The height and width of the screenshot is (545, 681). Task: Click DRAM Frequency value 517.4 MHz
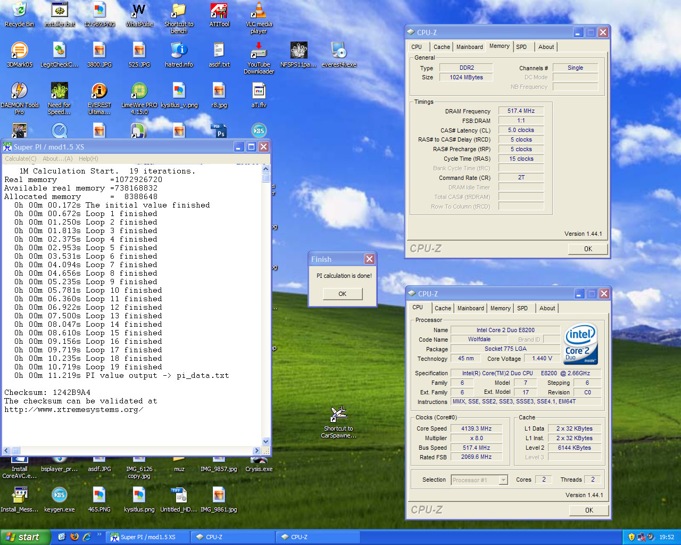click(x=521, y=111)
